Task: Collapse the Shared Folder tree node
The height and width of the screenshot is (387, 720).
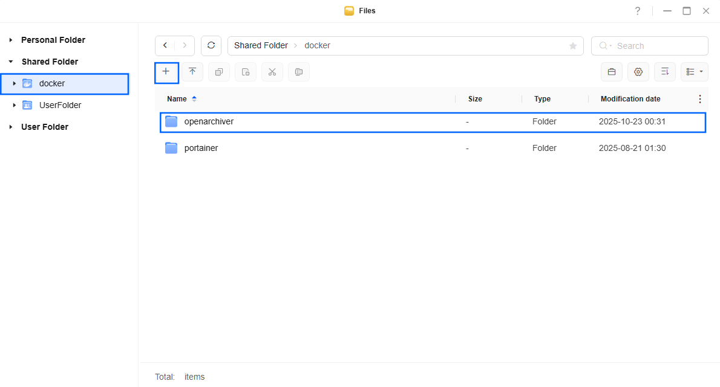Action: click(x=11, y=62)
